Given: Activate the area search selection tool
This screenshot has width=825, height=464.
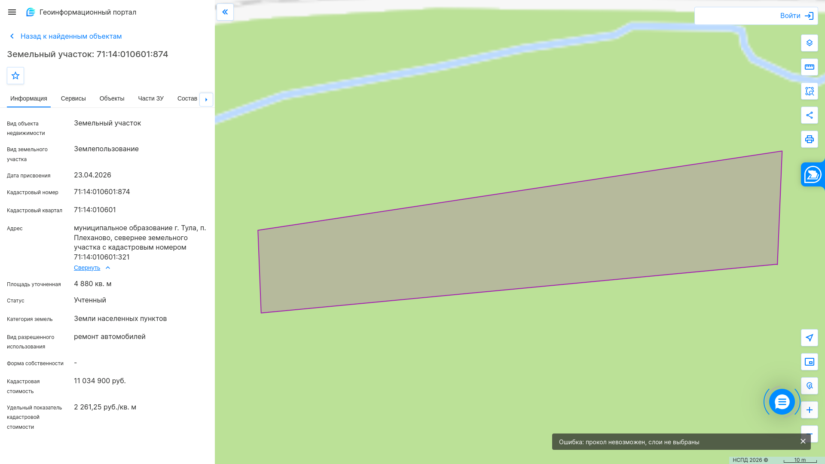Looking at the screenshot, I should (810, 91).
